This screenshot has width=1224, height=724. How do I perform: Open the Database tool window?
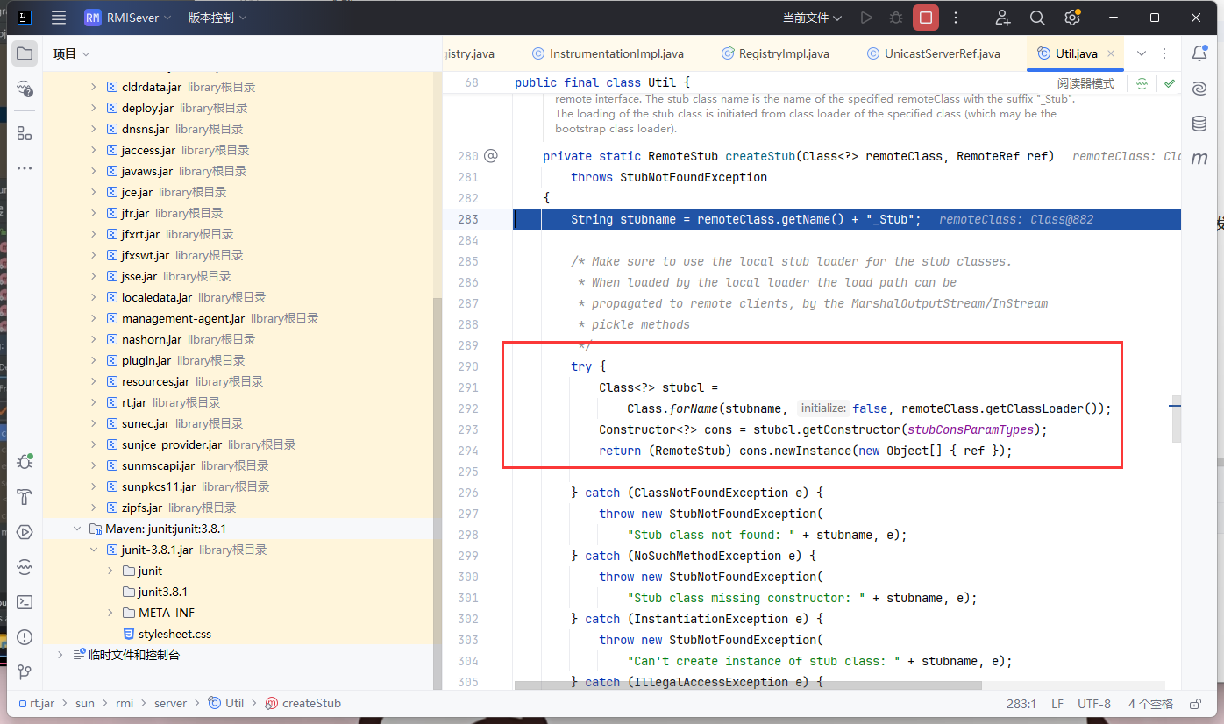pos(1199,124)
